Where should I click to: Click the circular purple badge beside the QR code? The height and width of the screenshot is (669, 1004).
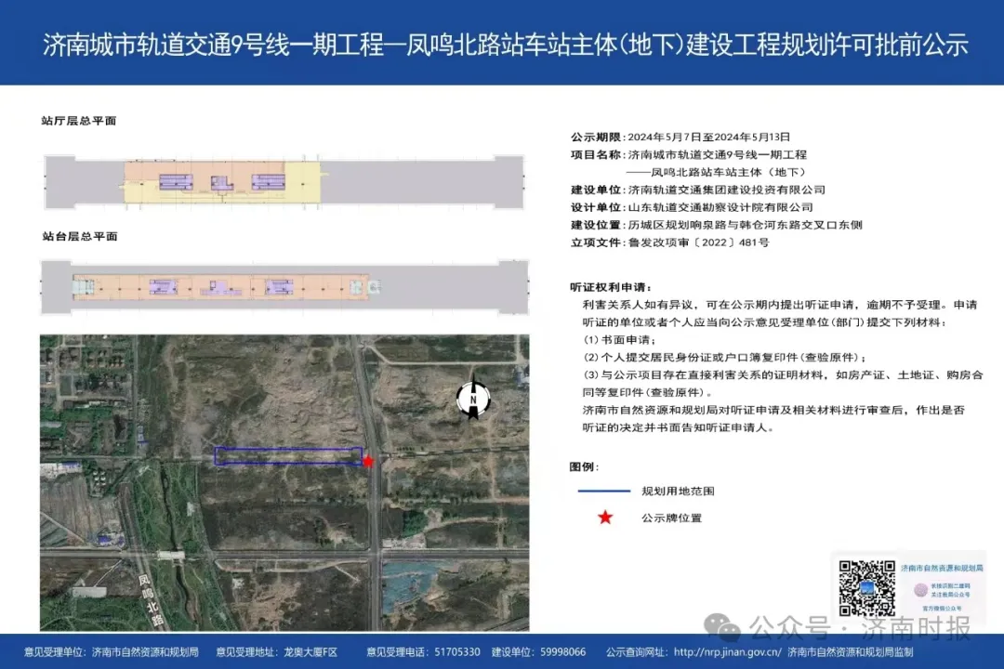point(920,590)
